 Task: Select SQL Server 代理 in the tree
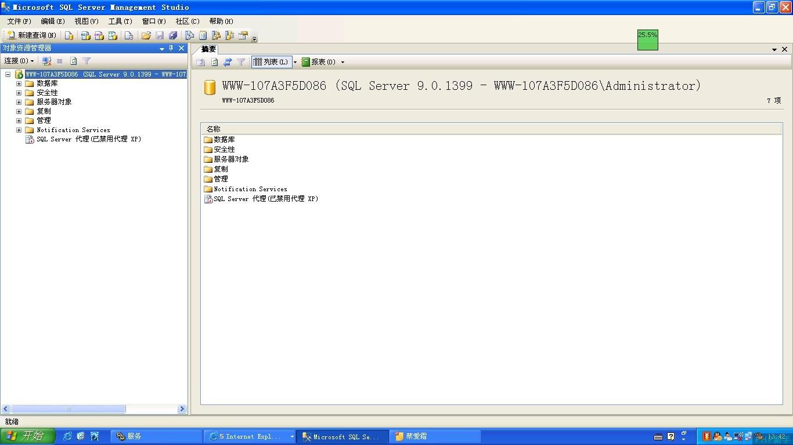(88, 139)
